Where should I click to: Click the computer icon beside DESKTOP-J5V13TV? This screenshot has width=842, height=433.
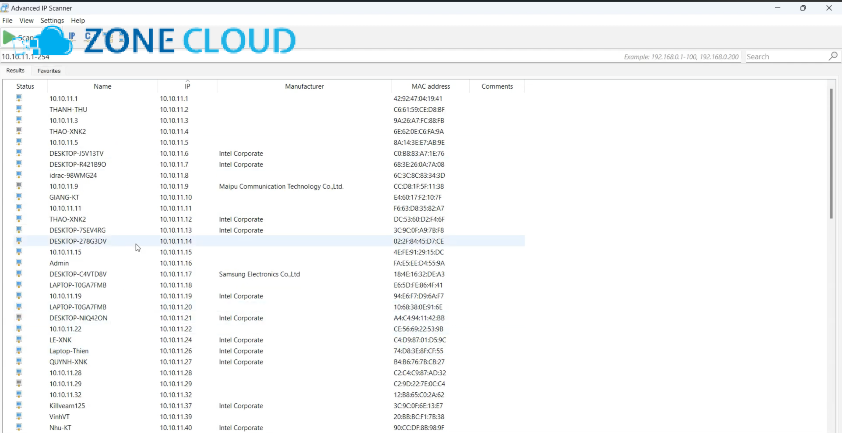pos(19,153)
